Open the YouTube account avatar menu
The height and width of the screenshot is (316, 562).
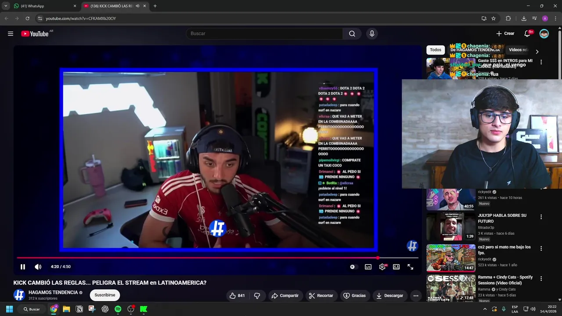544,34
